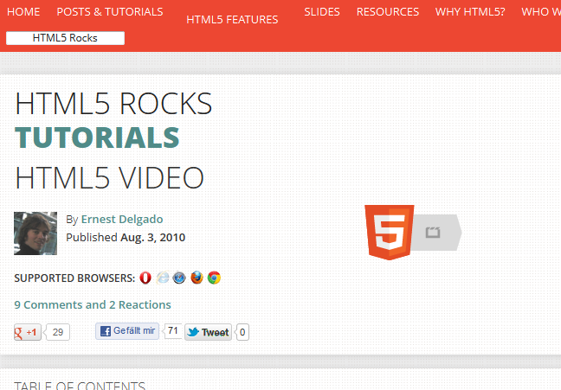The width and height of the screenshot is (561, 390).
Task: Click the +1 count bubble showing 29
Action: click(x=58, y=332)
